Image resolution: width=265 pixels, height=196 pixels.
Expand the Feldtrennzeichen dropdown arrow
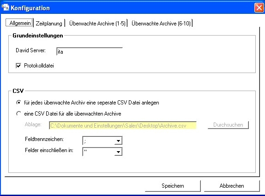click(x=118, y=141)
